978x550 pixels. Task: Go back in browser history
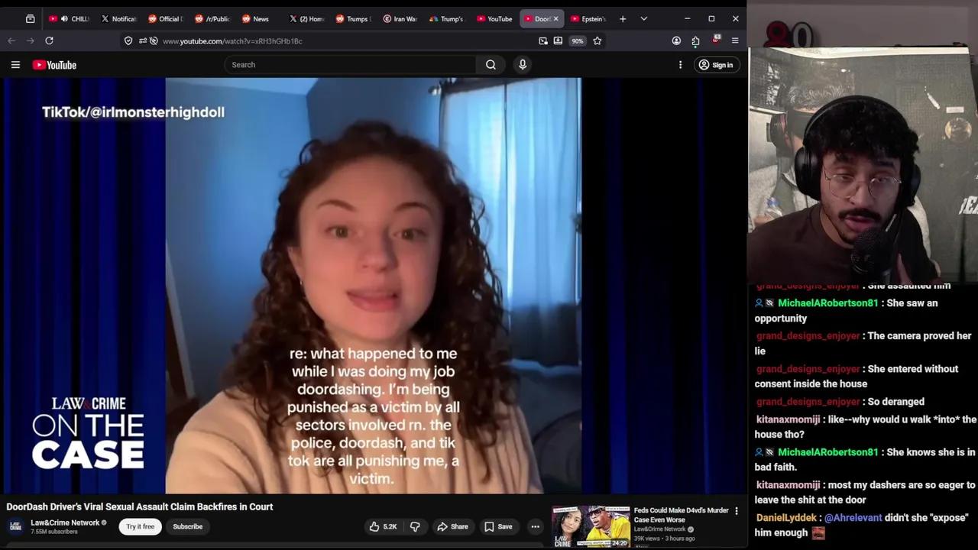[x=11, y=40]
